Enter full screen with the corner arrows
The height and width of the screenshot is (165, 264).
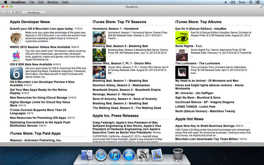(261, 7)
